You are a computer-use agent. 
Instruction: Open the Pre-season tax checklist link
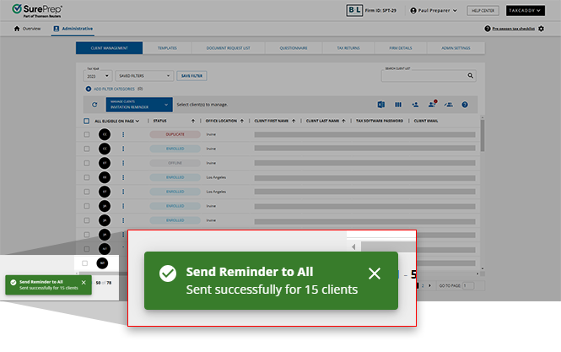tap(514, 29)
